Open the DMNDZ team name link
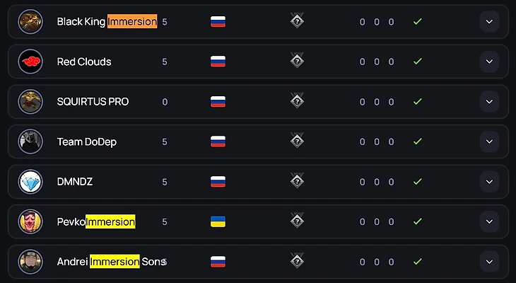 pos(75,182)
